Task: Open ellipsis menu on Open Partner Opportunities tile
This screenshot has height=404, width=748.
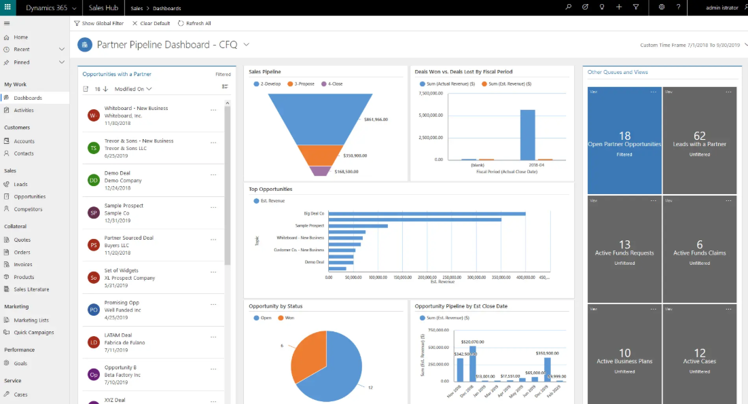Action: click(x=653, y=92)
